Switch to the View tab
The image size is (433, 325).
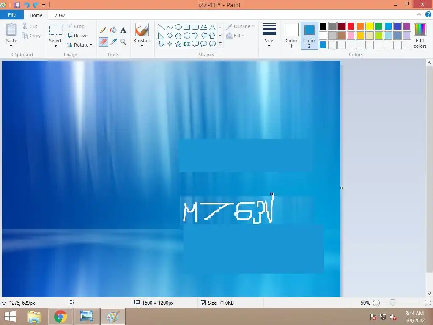59,15
